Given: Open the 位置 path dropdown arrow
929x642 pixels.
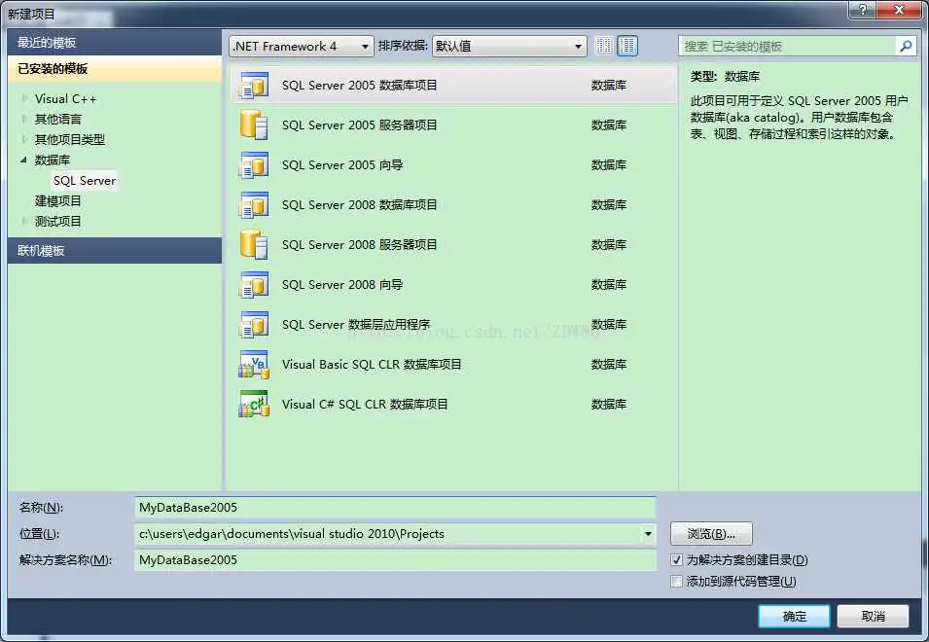Looking at the screenshot, I should pos(648,534).
